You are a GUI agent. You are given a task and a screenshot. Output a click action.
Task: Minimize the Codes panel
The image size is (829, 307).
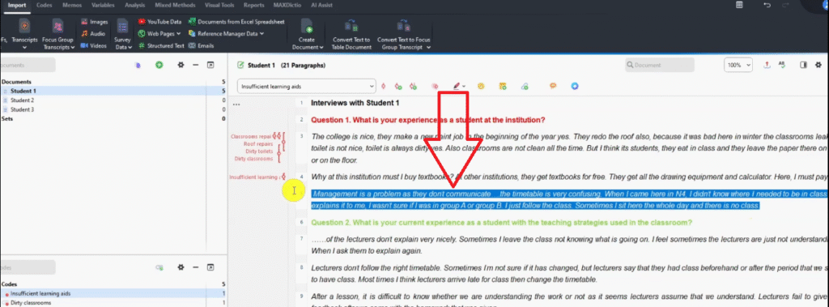(x=196, y=267)
